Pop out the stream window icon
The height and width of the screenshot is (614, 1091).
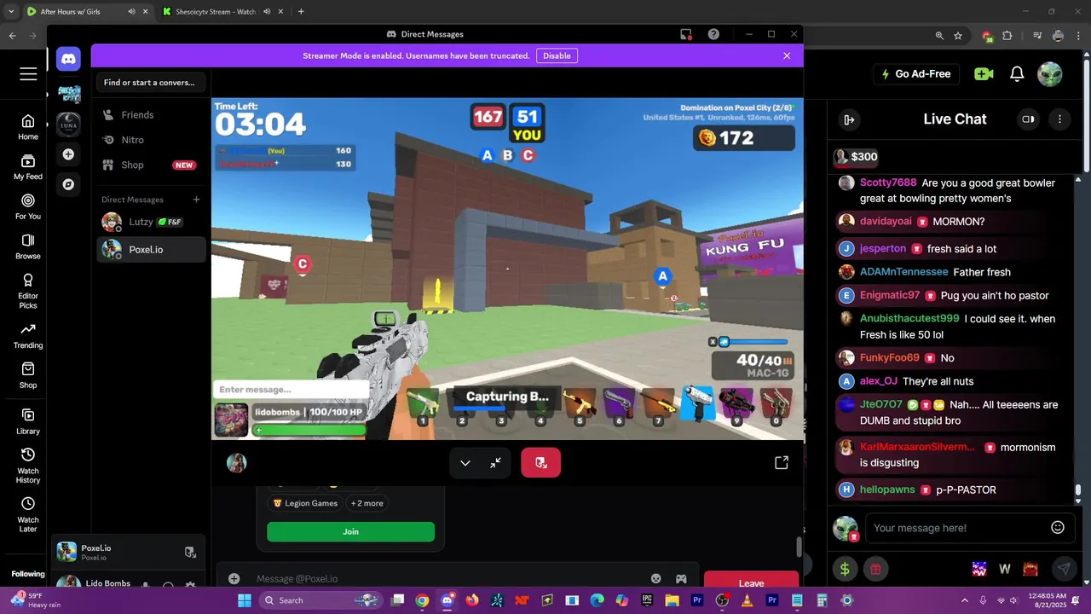(x=782, y=462)
